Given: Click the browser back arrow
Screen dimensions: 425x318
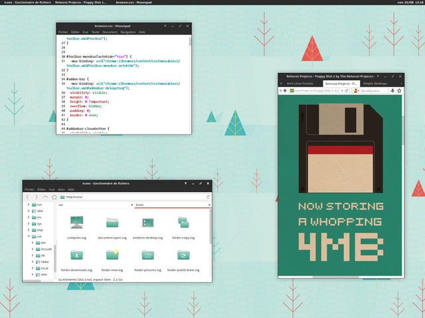Looking at the screenshot, I should pos(281,91).
